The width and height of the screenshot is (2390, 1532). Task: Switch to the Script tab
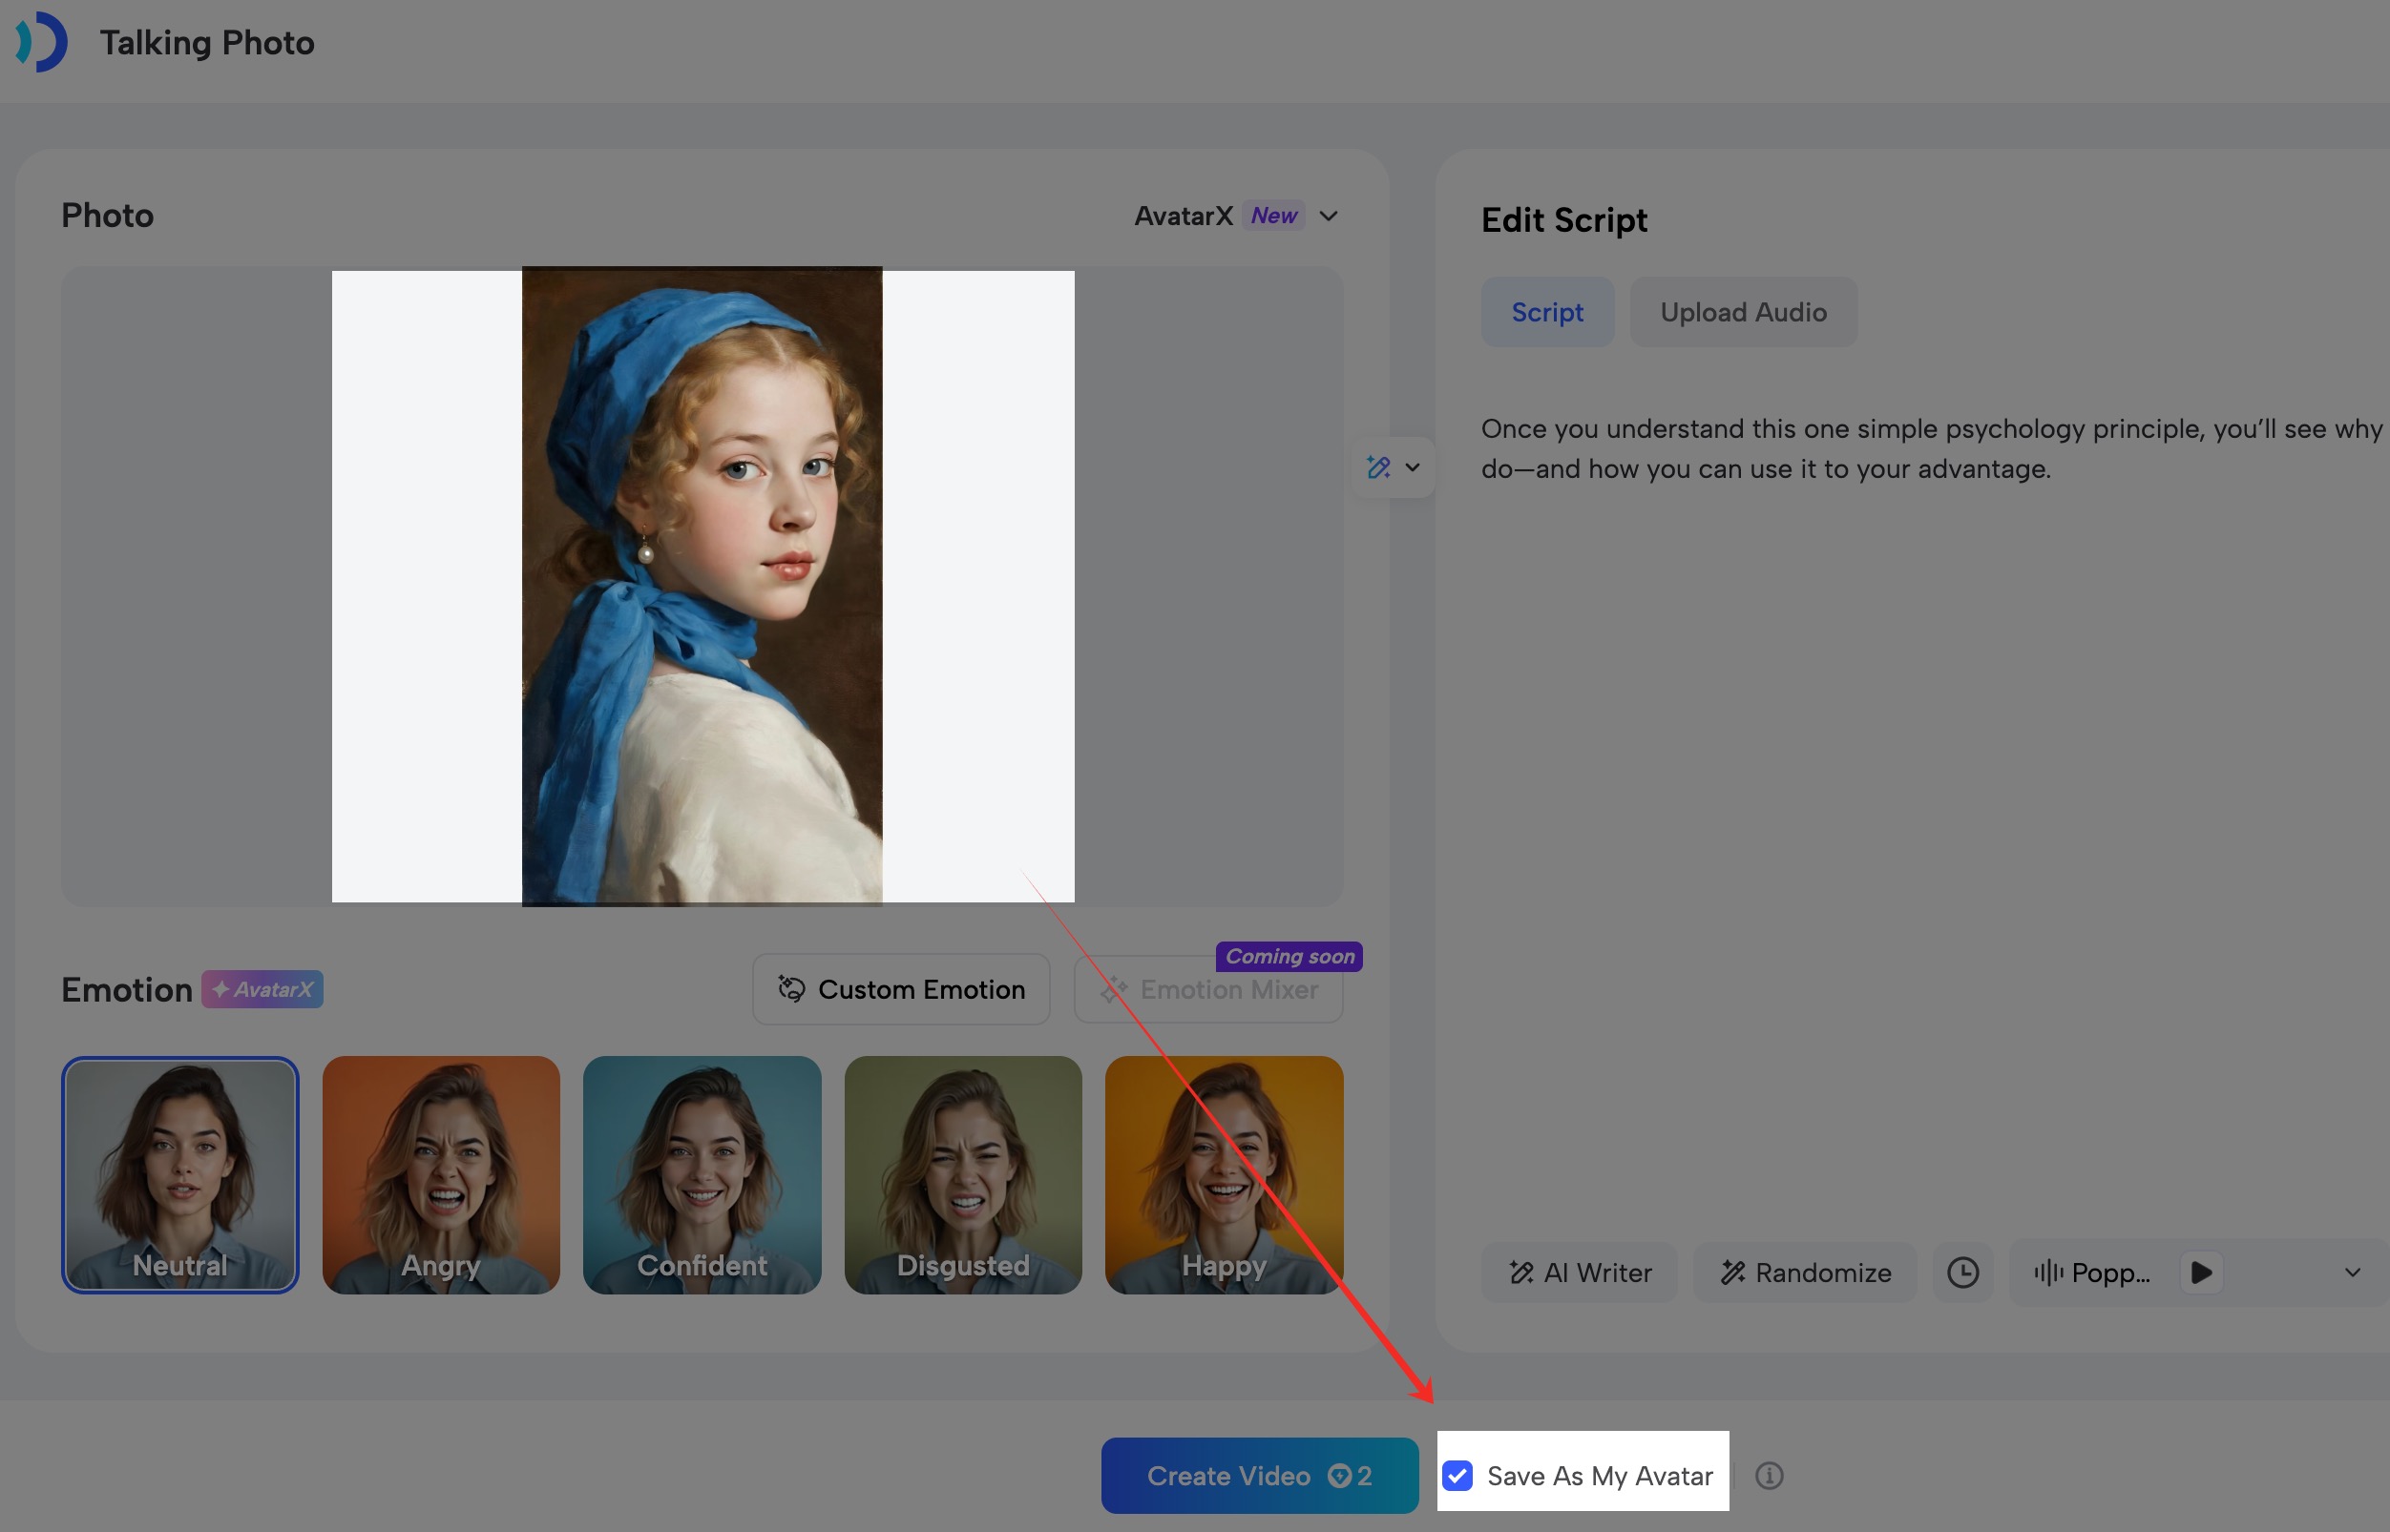pos(1547,311)
